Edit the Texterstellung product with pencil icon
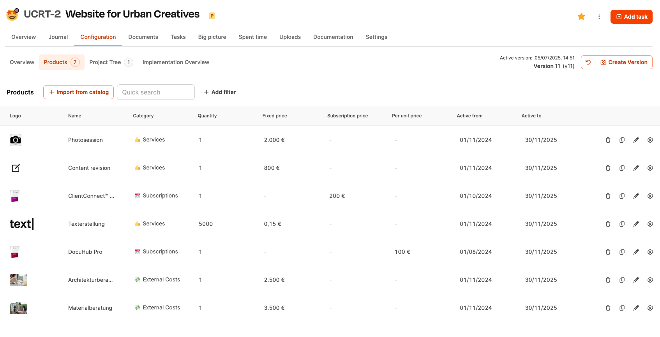The image size is (660, 337). pyautogui.click(x=636, y=224)
